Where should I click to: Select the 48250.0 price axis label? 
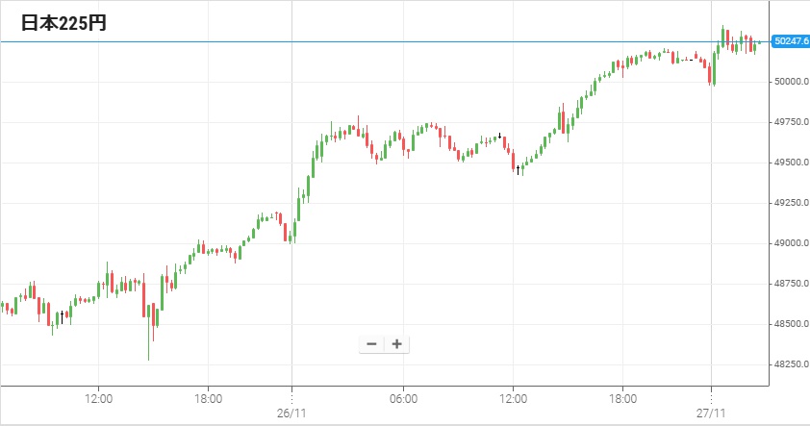790,364
